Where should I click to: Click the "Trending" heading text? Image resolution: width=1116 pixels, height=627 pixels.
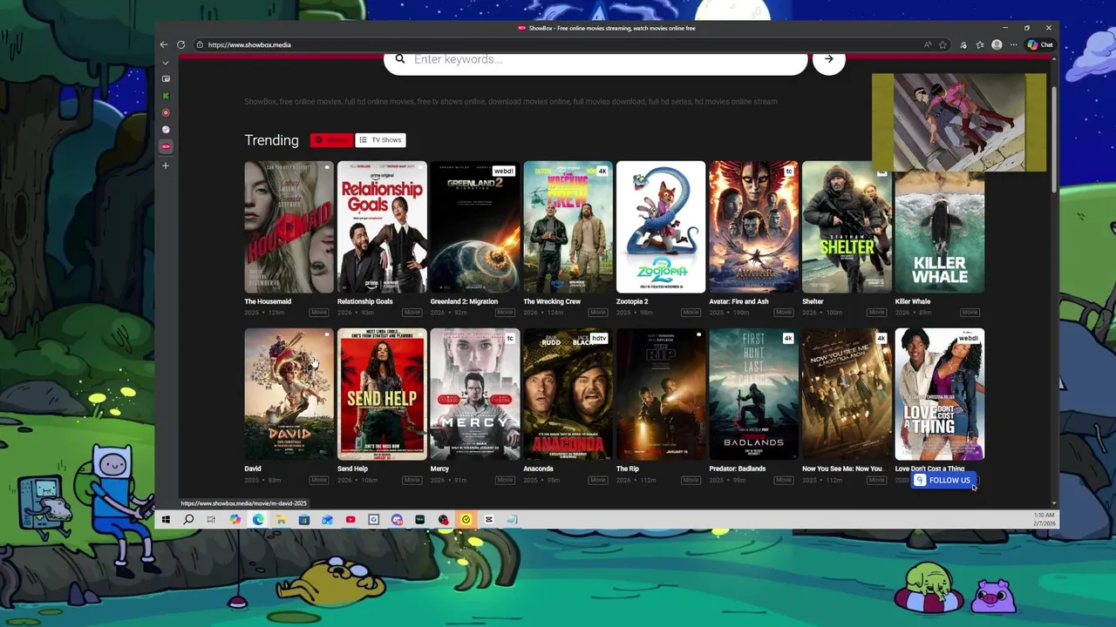click(x=271, y=140)
